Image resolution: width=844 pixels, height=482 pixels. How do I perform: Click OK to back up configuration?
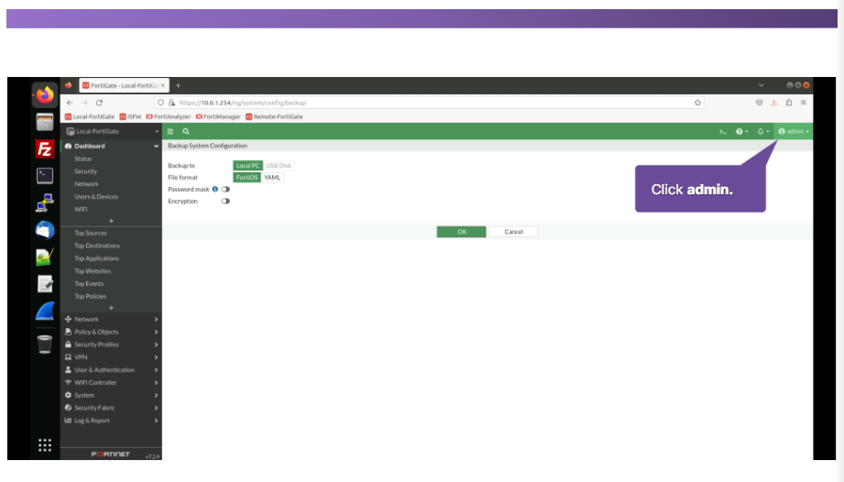pyautogui.click(x=461, y=232)
